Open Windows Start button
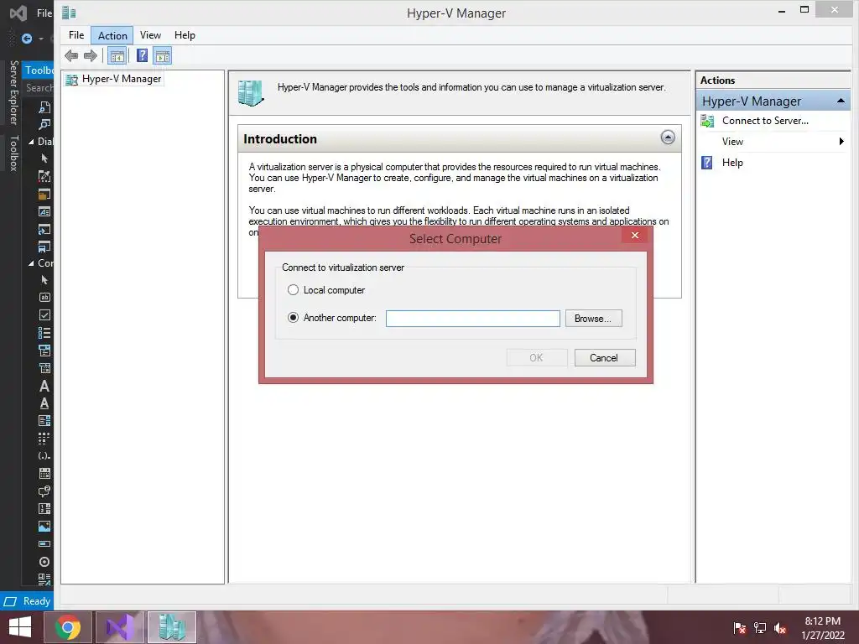This screenshot has height=644, width=859. pos(20,627)
